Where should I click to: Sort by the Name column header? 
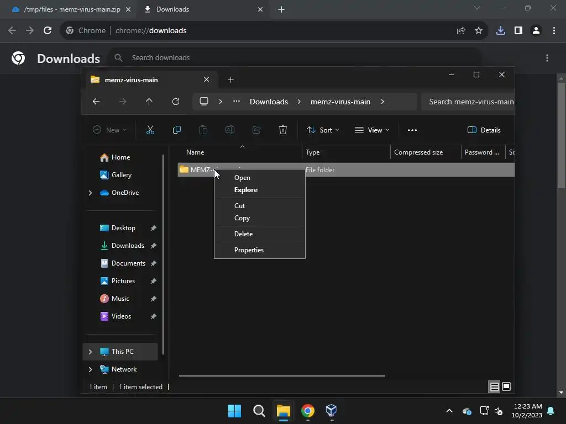tap(240, 152)
